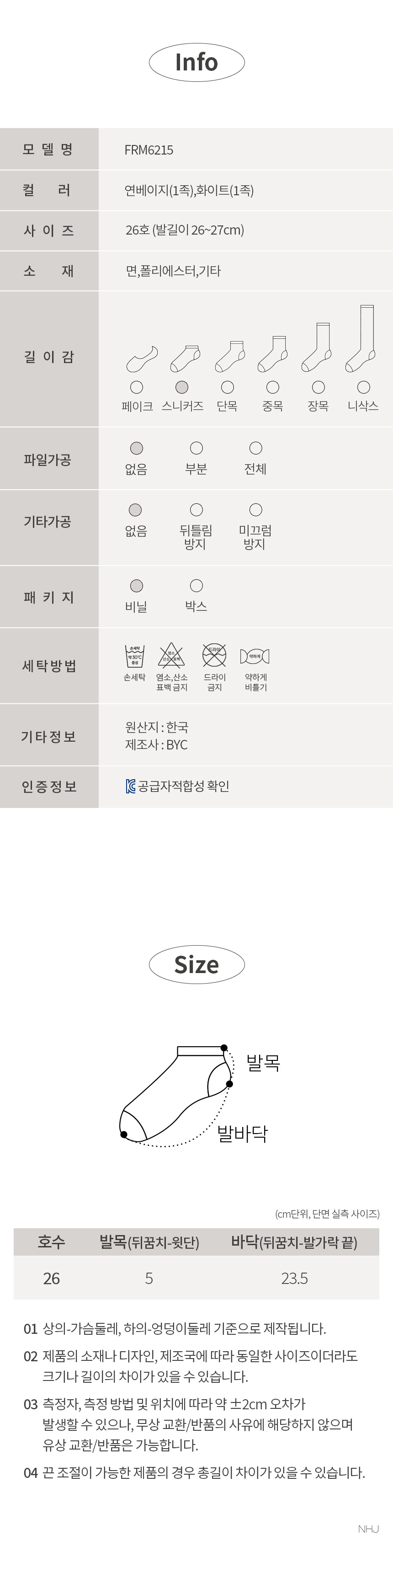This screenshot has height=1573, width=393.
Task: Click the wring gently (약하게 비틀기) icon
Action: 255,657
